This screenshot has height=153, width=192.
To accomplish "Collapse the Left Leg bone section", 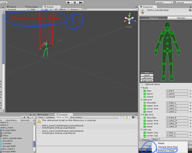I will (141, 129).
